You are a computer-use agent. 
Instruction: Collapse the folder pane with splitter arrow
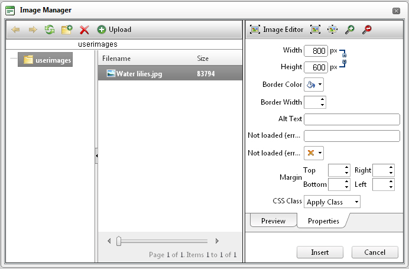(96, 155)
